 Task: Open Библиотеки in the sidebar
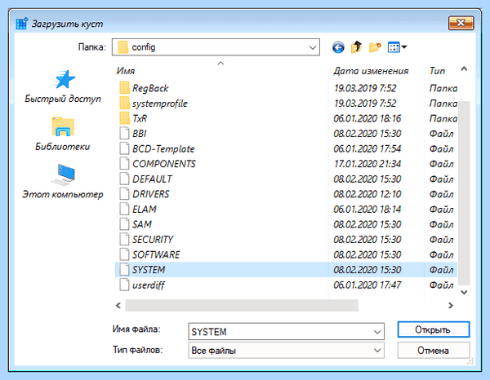[x=63, y=134]
